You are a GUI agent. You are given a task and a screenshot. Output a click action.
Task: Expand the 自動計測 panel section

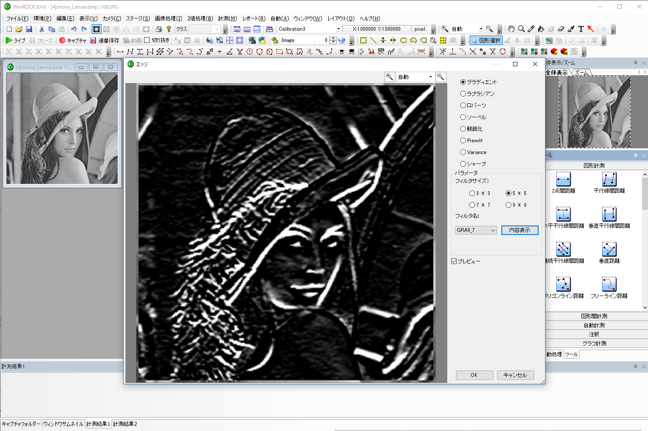point(594,325)
